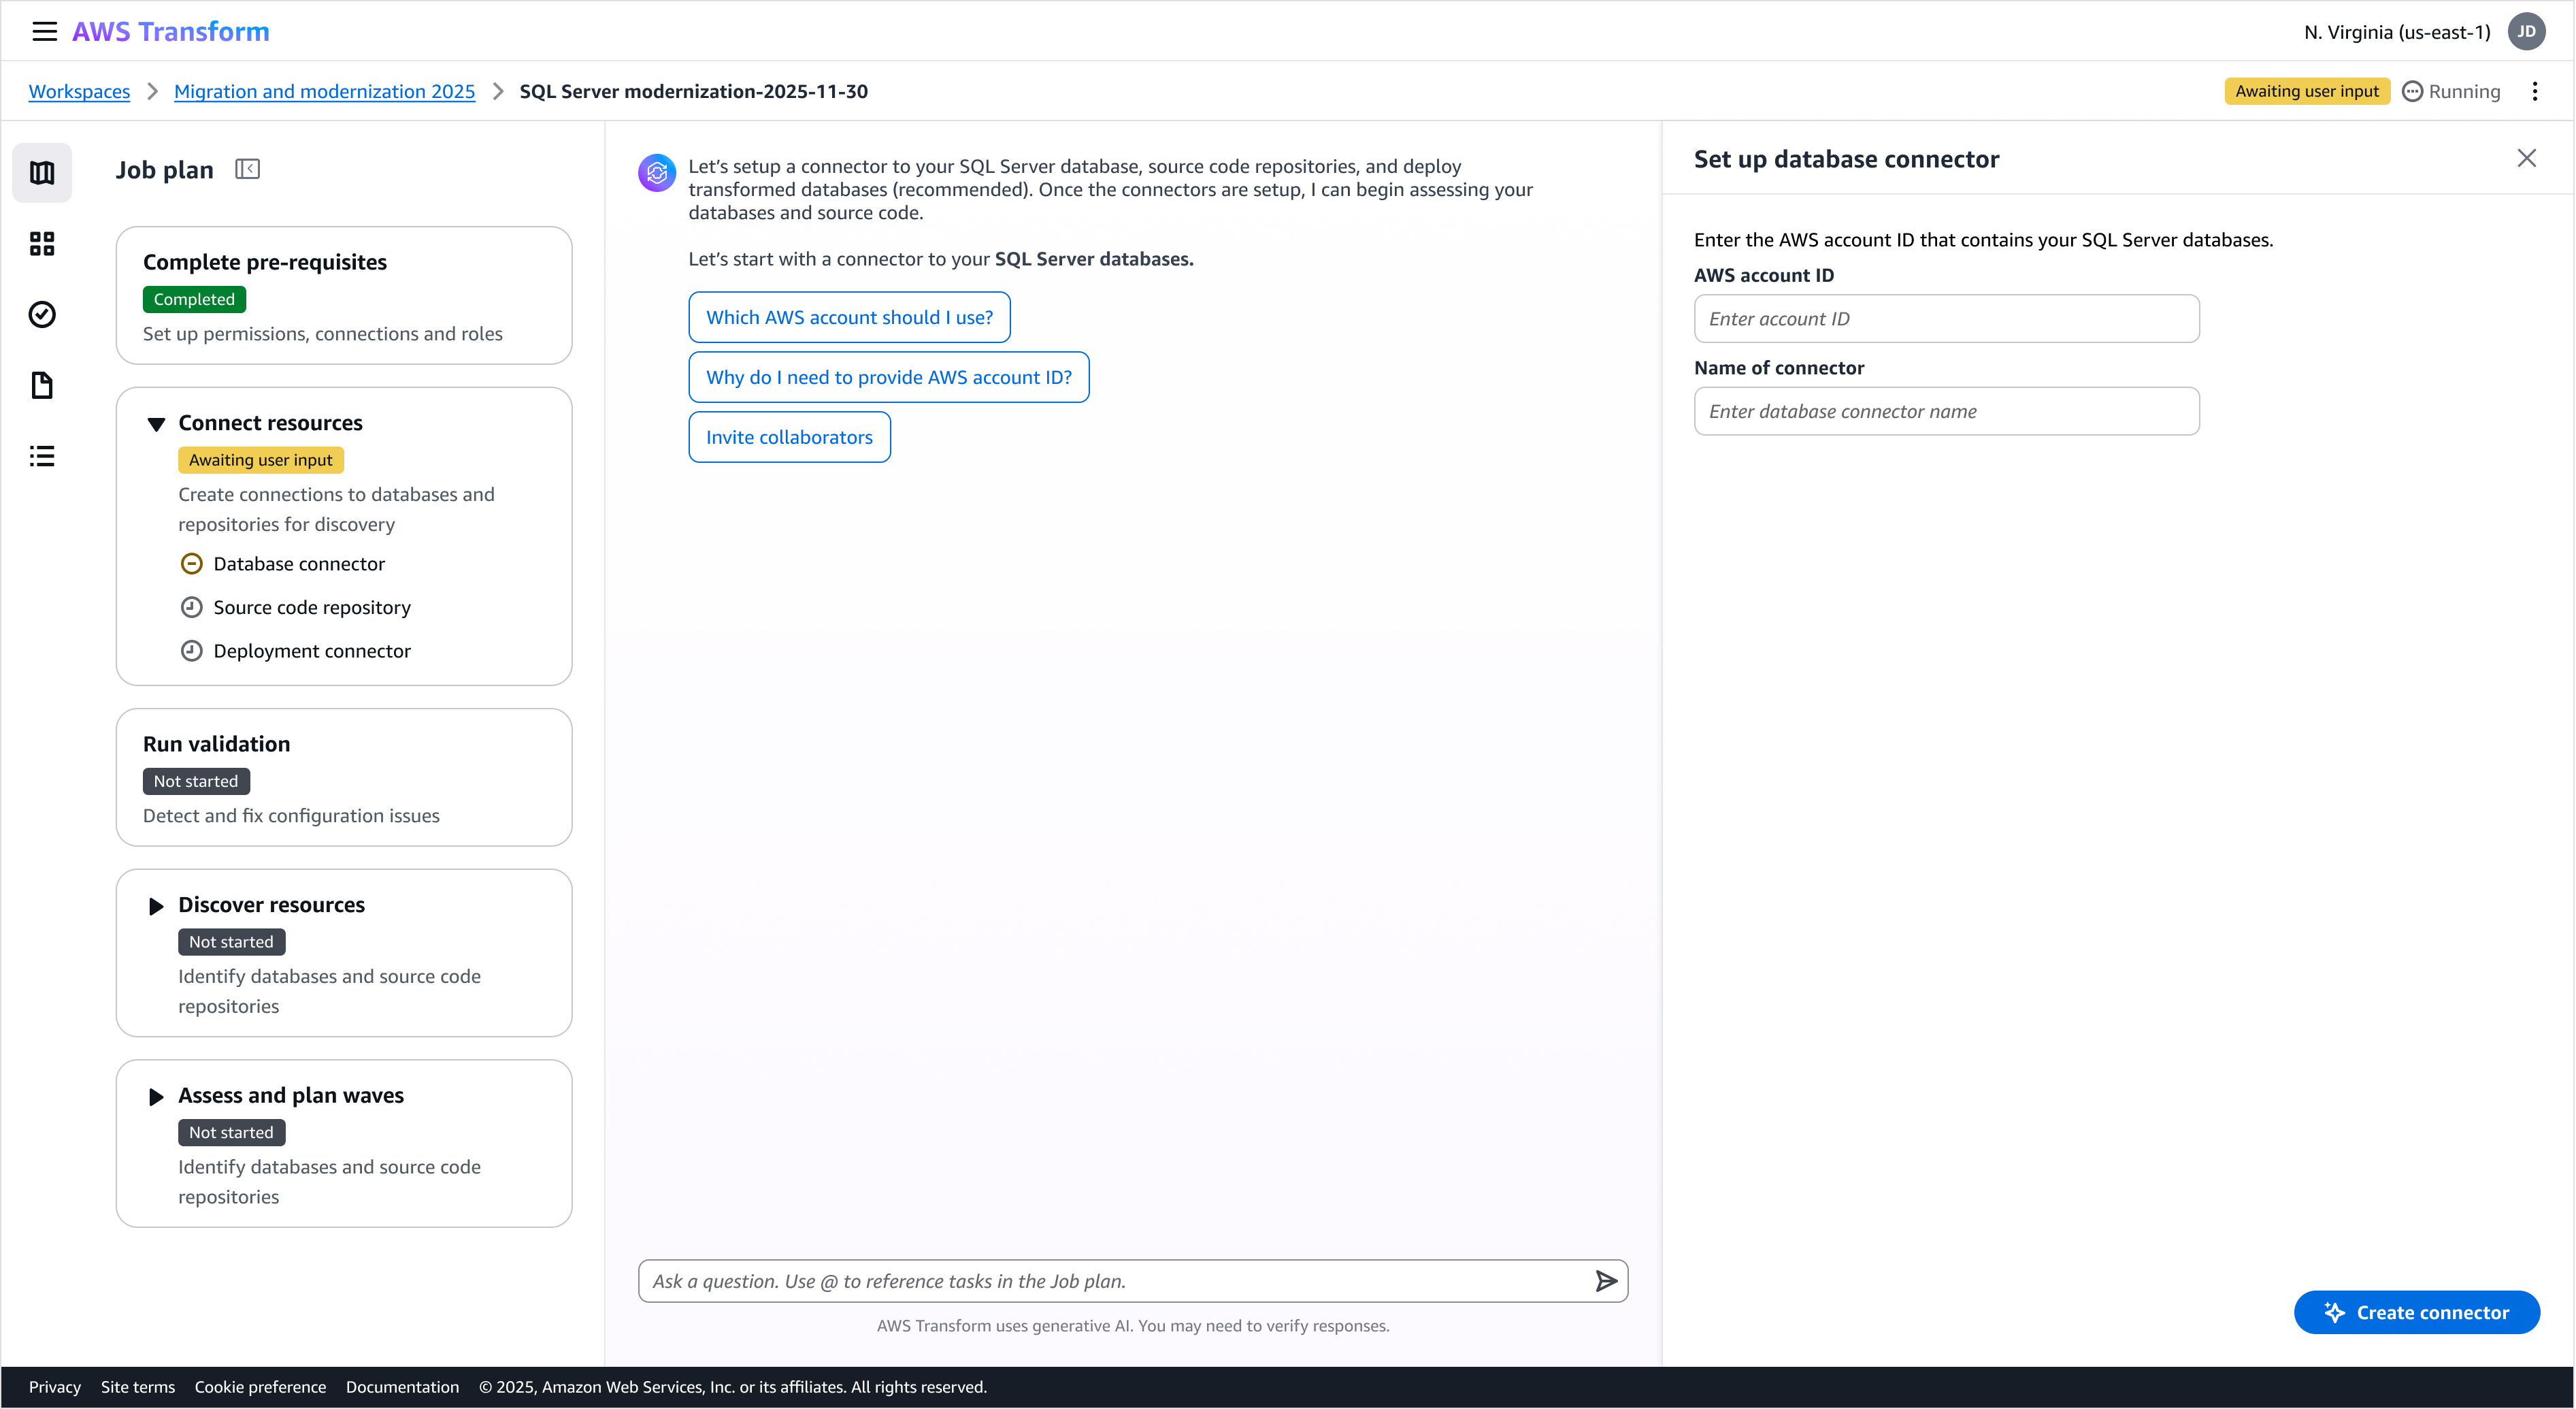The image size is (2576, 1409).
Task: Send the chat question with arrow icon
Action: [1605, 1281]
